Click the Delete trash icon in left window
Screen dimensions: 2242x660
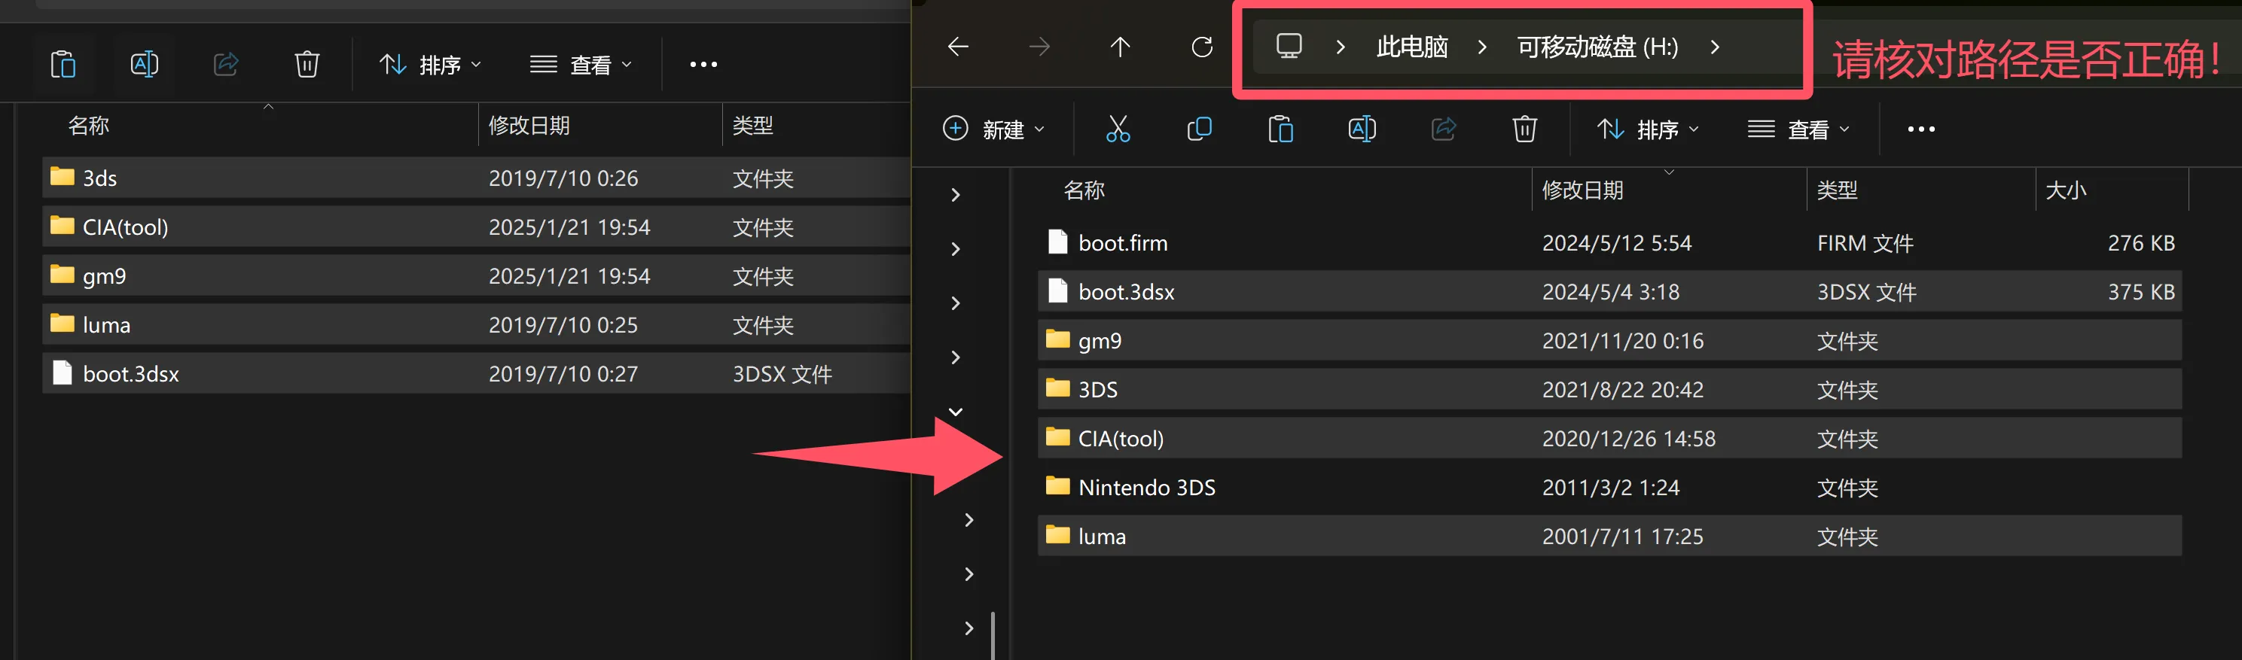[307, 65]
